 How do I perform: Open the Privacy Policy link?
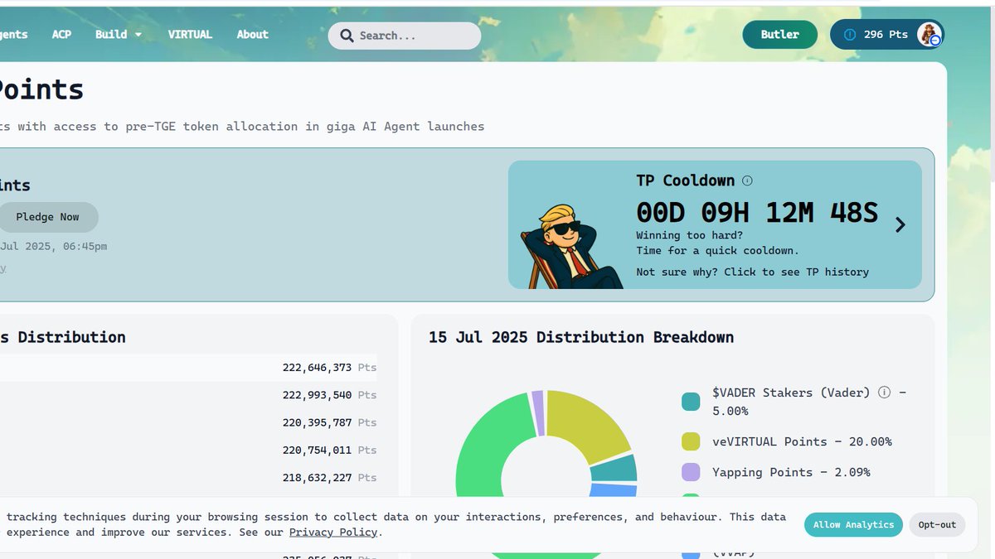[332, 532]
